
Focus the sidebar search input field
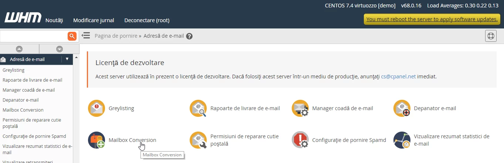coord(33,36)
